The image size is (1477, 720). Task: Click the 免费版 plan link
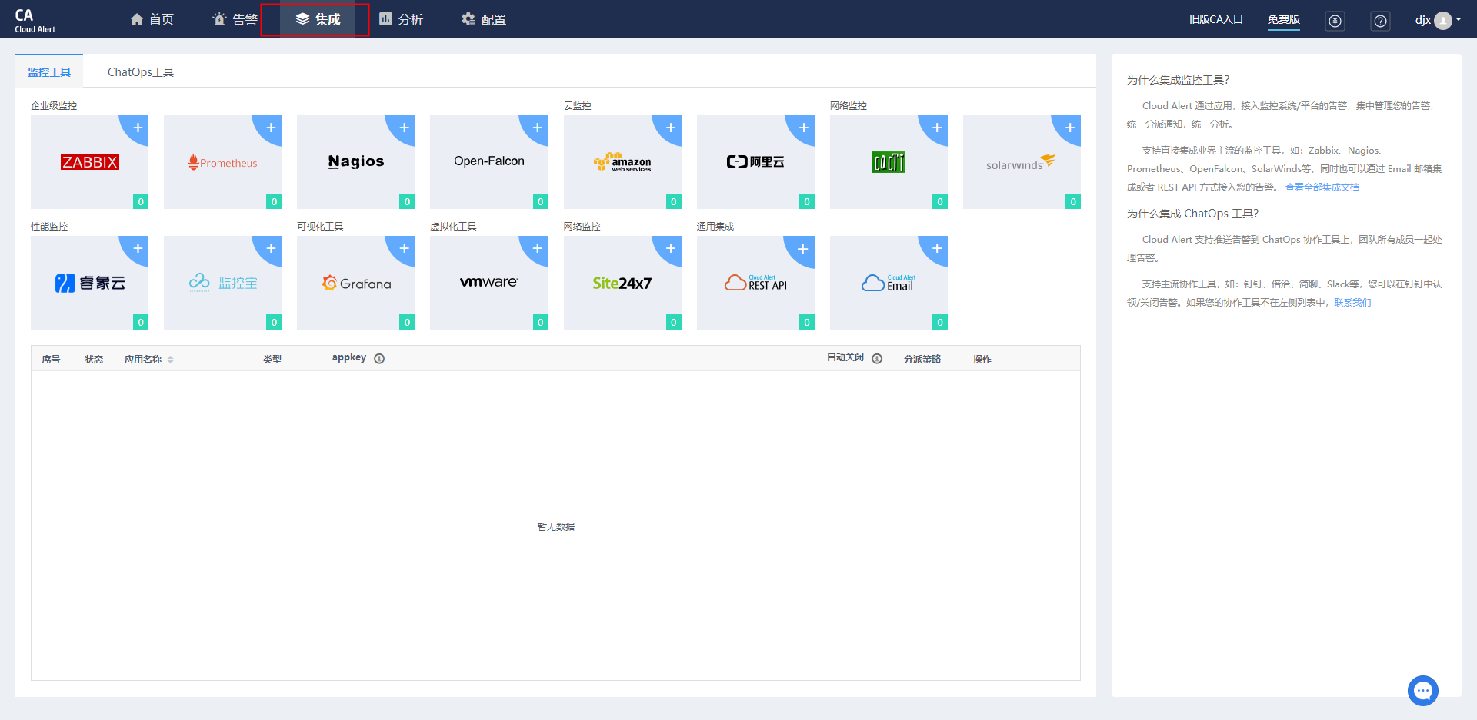click(1284, 19)
